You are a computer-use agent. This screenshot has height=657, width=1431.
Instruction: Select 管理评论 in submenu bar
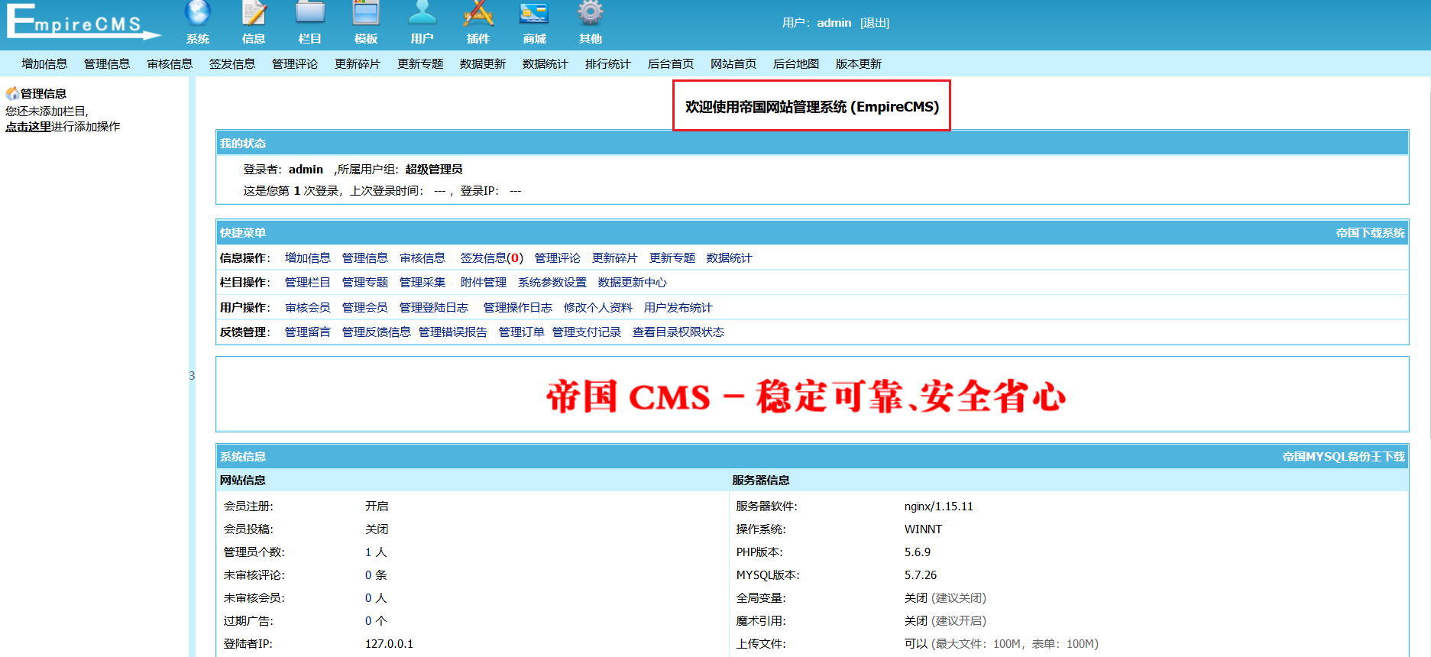point(295,63)
